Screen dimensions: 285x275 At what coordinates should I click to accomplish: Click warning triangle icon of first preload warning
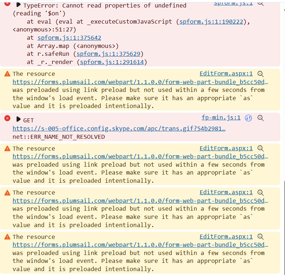coord(7,74)
